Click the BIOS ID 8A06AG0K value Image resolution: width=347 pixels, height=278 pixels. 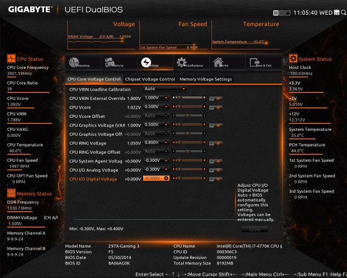(119, 263)
